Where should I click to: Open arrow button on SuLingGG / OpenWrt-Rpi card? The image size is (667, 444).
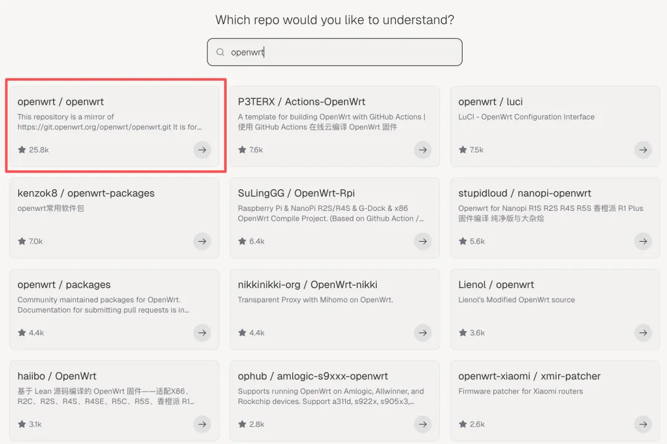(x=422, y=241)
